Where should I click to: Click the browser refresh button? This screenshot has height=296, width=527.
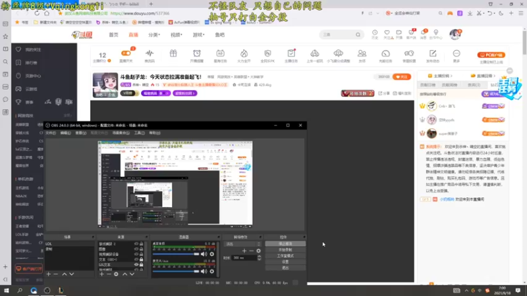(x=37, y=13)
